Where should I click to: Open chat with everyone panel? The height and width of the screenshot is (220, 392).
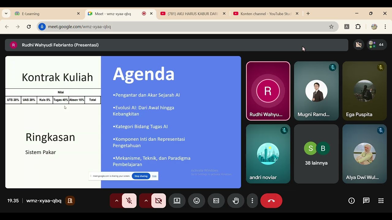click(x=366, y=201)
